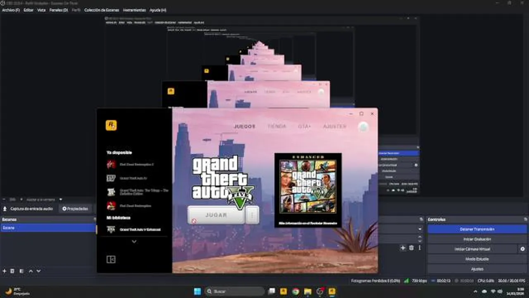Open scene filters icon in Escenas toolbar
Screen dimensions: 529x298
click(x=21, y=271)
